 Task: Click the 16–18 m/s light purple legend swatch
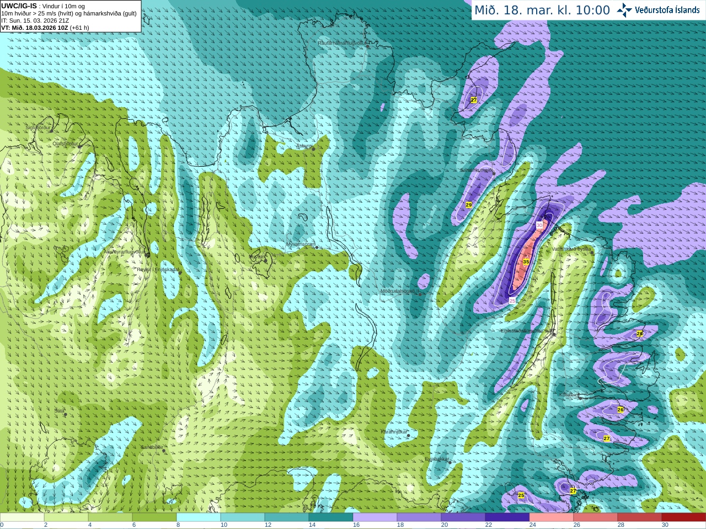pyautogui.click(x=375, y=517)
